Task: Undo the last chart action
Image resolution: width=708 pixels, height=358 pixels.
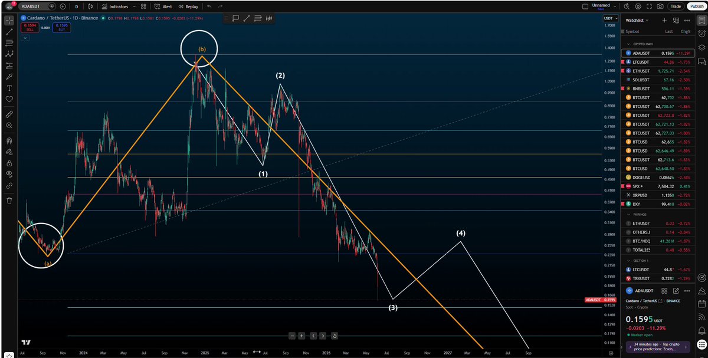Action: coord(209,6)
